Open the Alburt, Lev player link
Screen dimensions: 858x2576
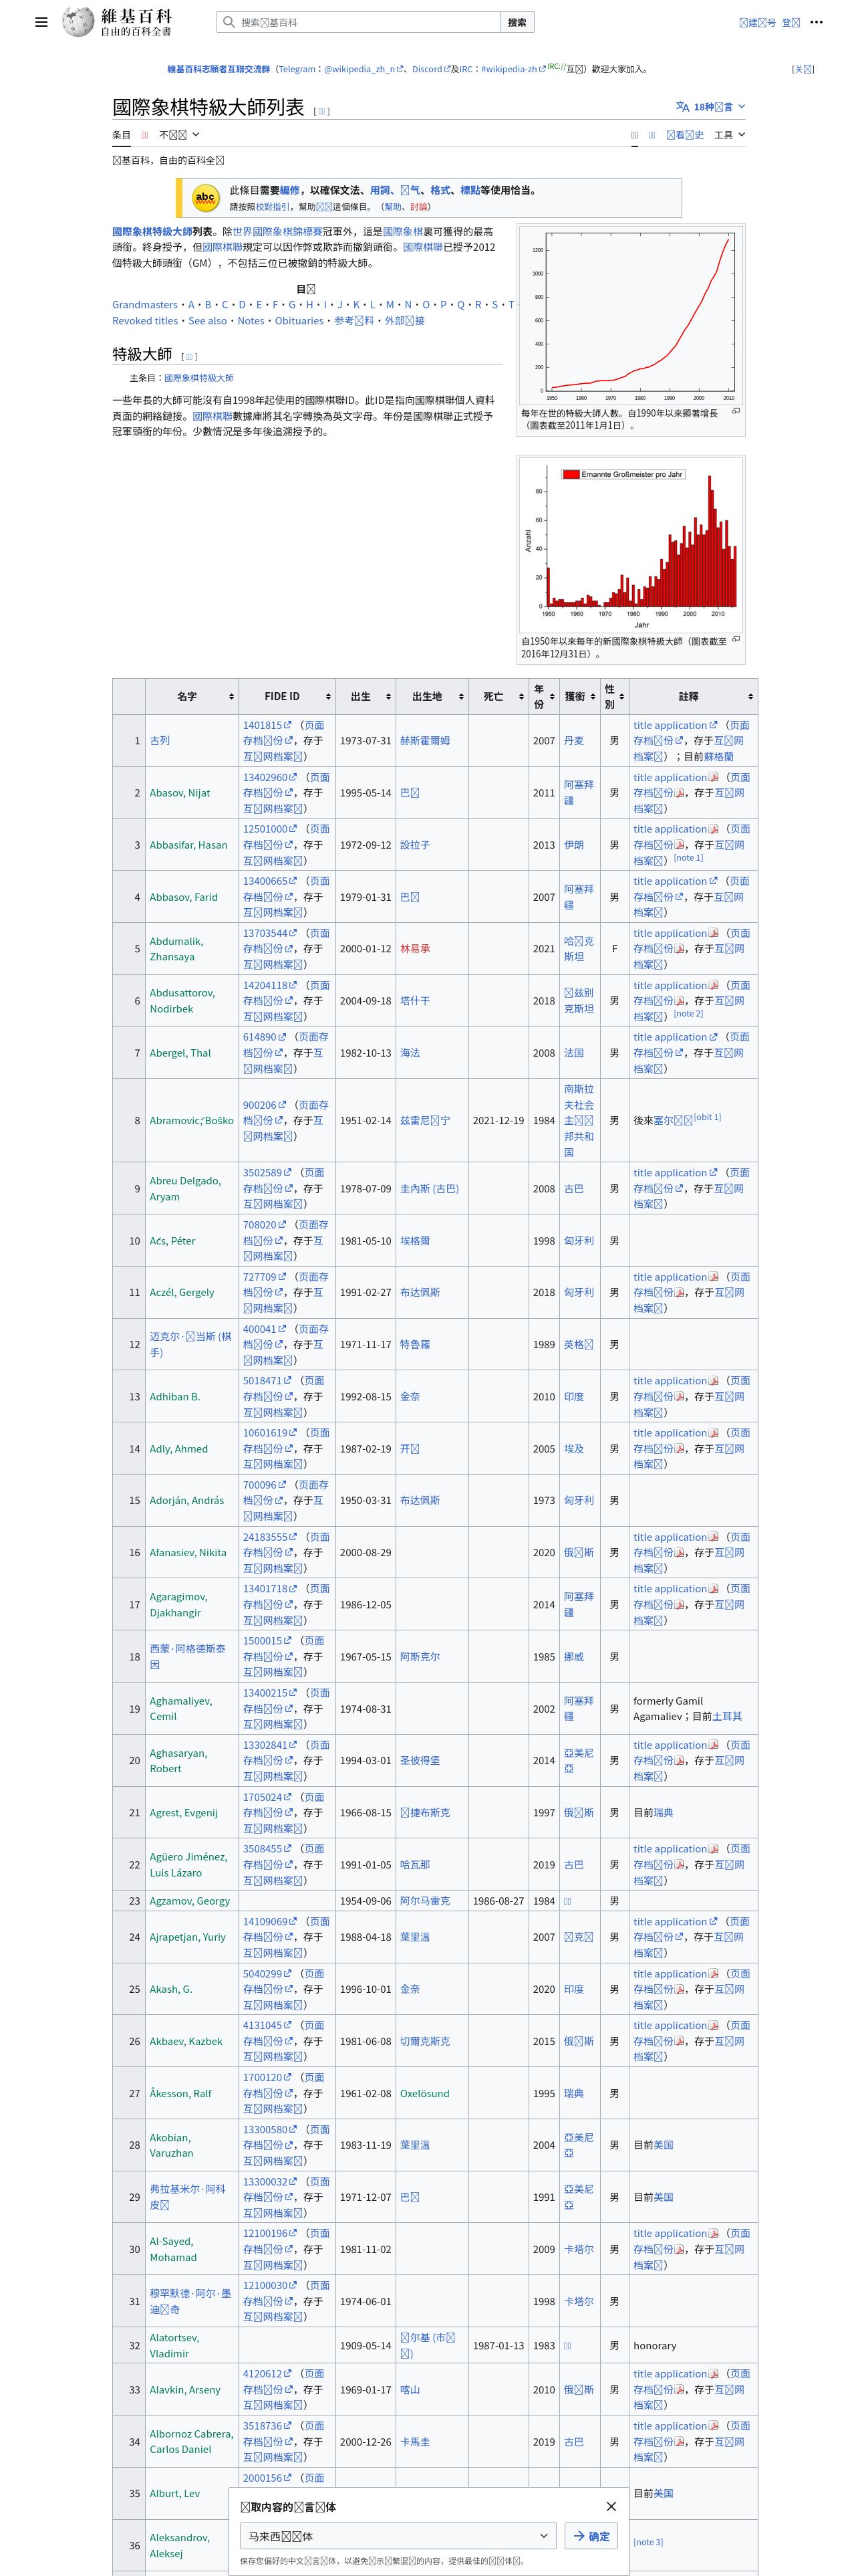click(175, 2493)
